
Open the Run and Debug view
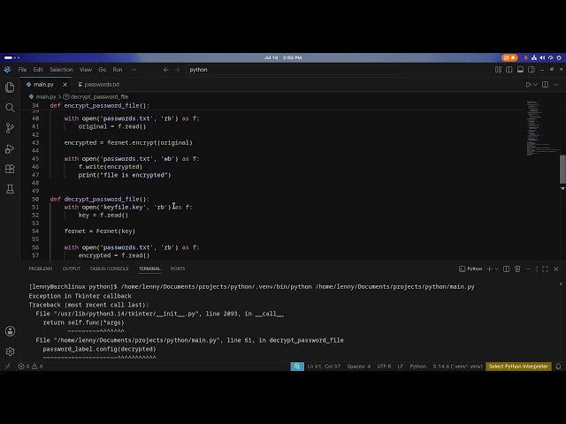(x=10, y=148)
